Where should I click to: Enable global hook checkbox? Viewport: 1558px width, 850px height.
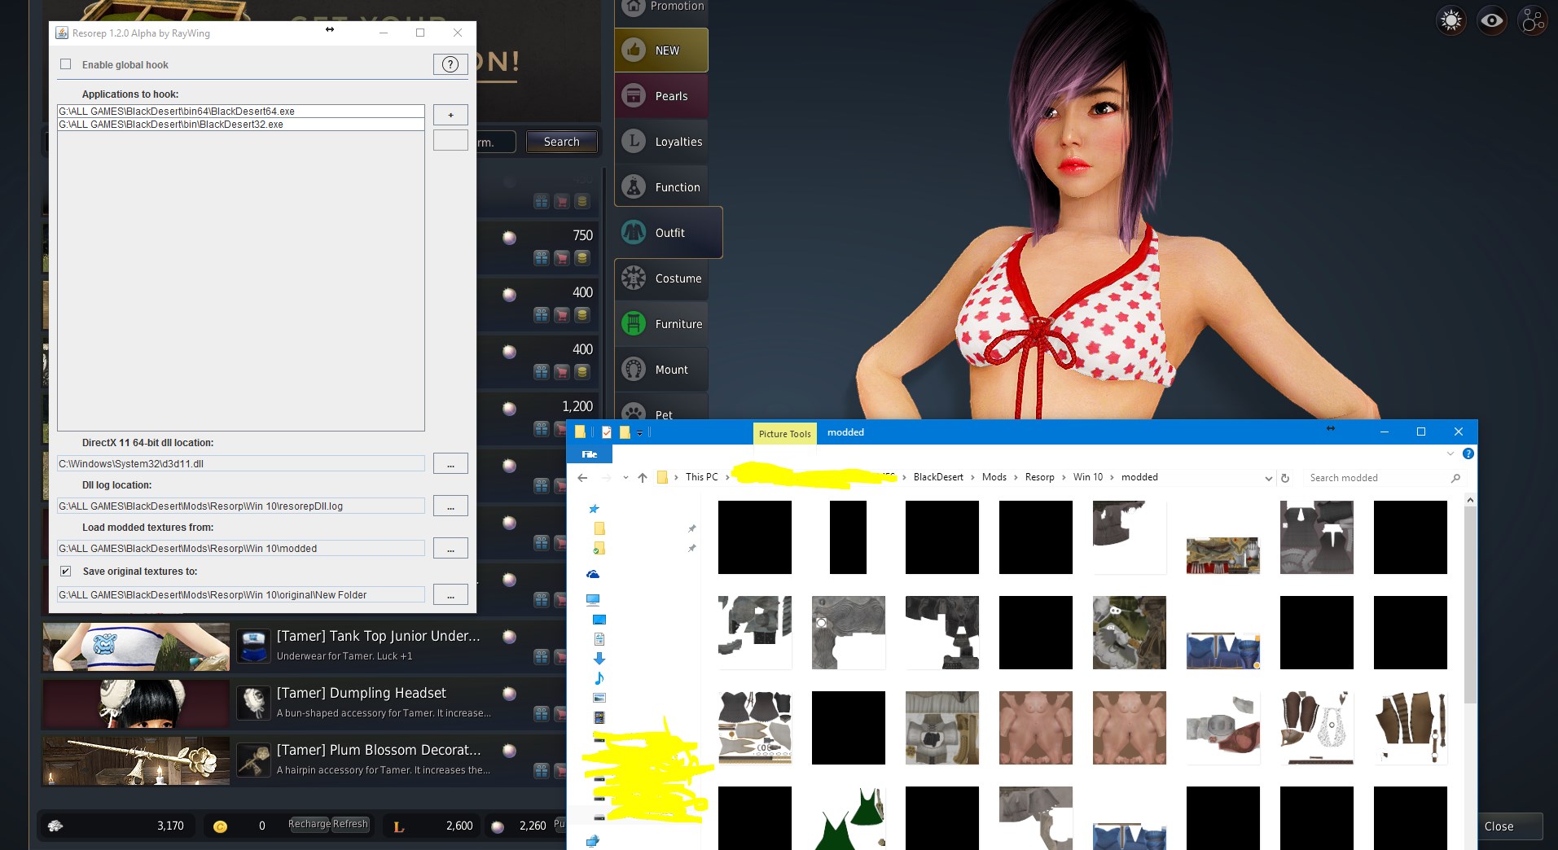click(66, 64)
